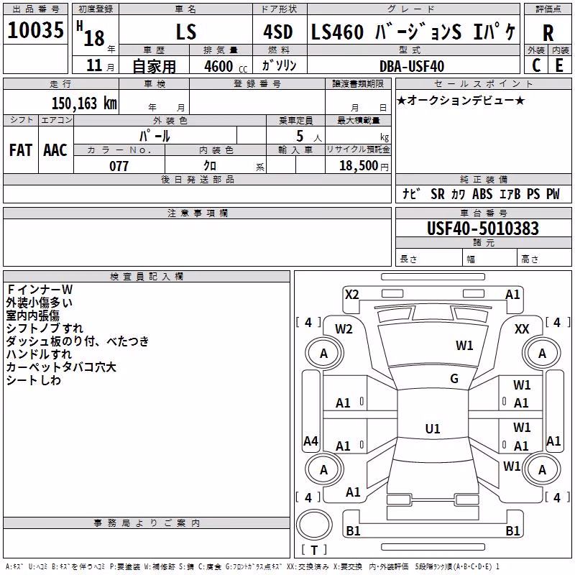575x575 pixels.
Task: Click the カーペットタバコ穴大 inspector note
Action: pos(61,367)
